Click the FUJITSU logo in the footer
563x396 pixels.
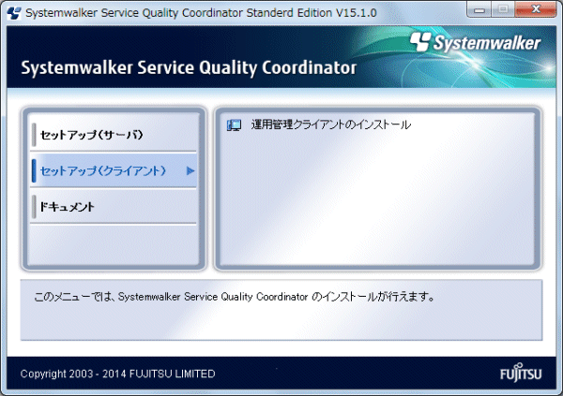click(521, 372)
